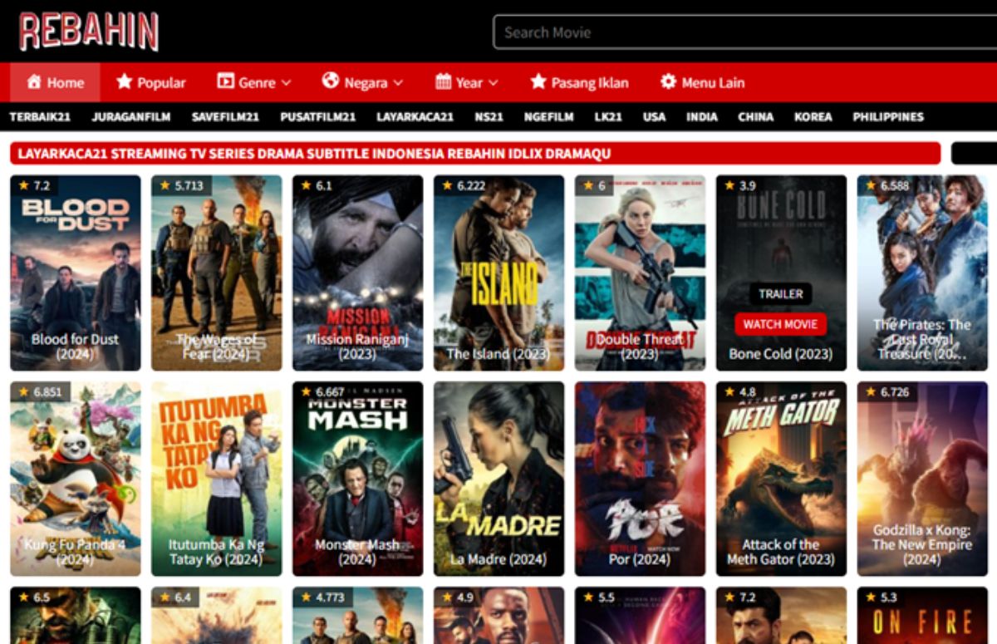Click the 3.9 rating badge on Bone Cold
Viewport: 997px width, 644px height.
740,185
